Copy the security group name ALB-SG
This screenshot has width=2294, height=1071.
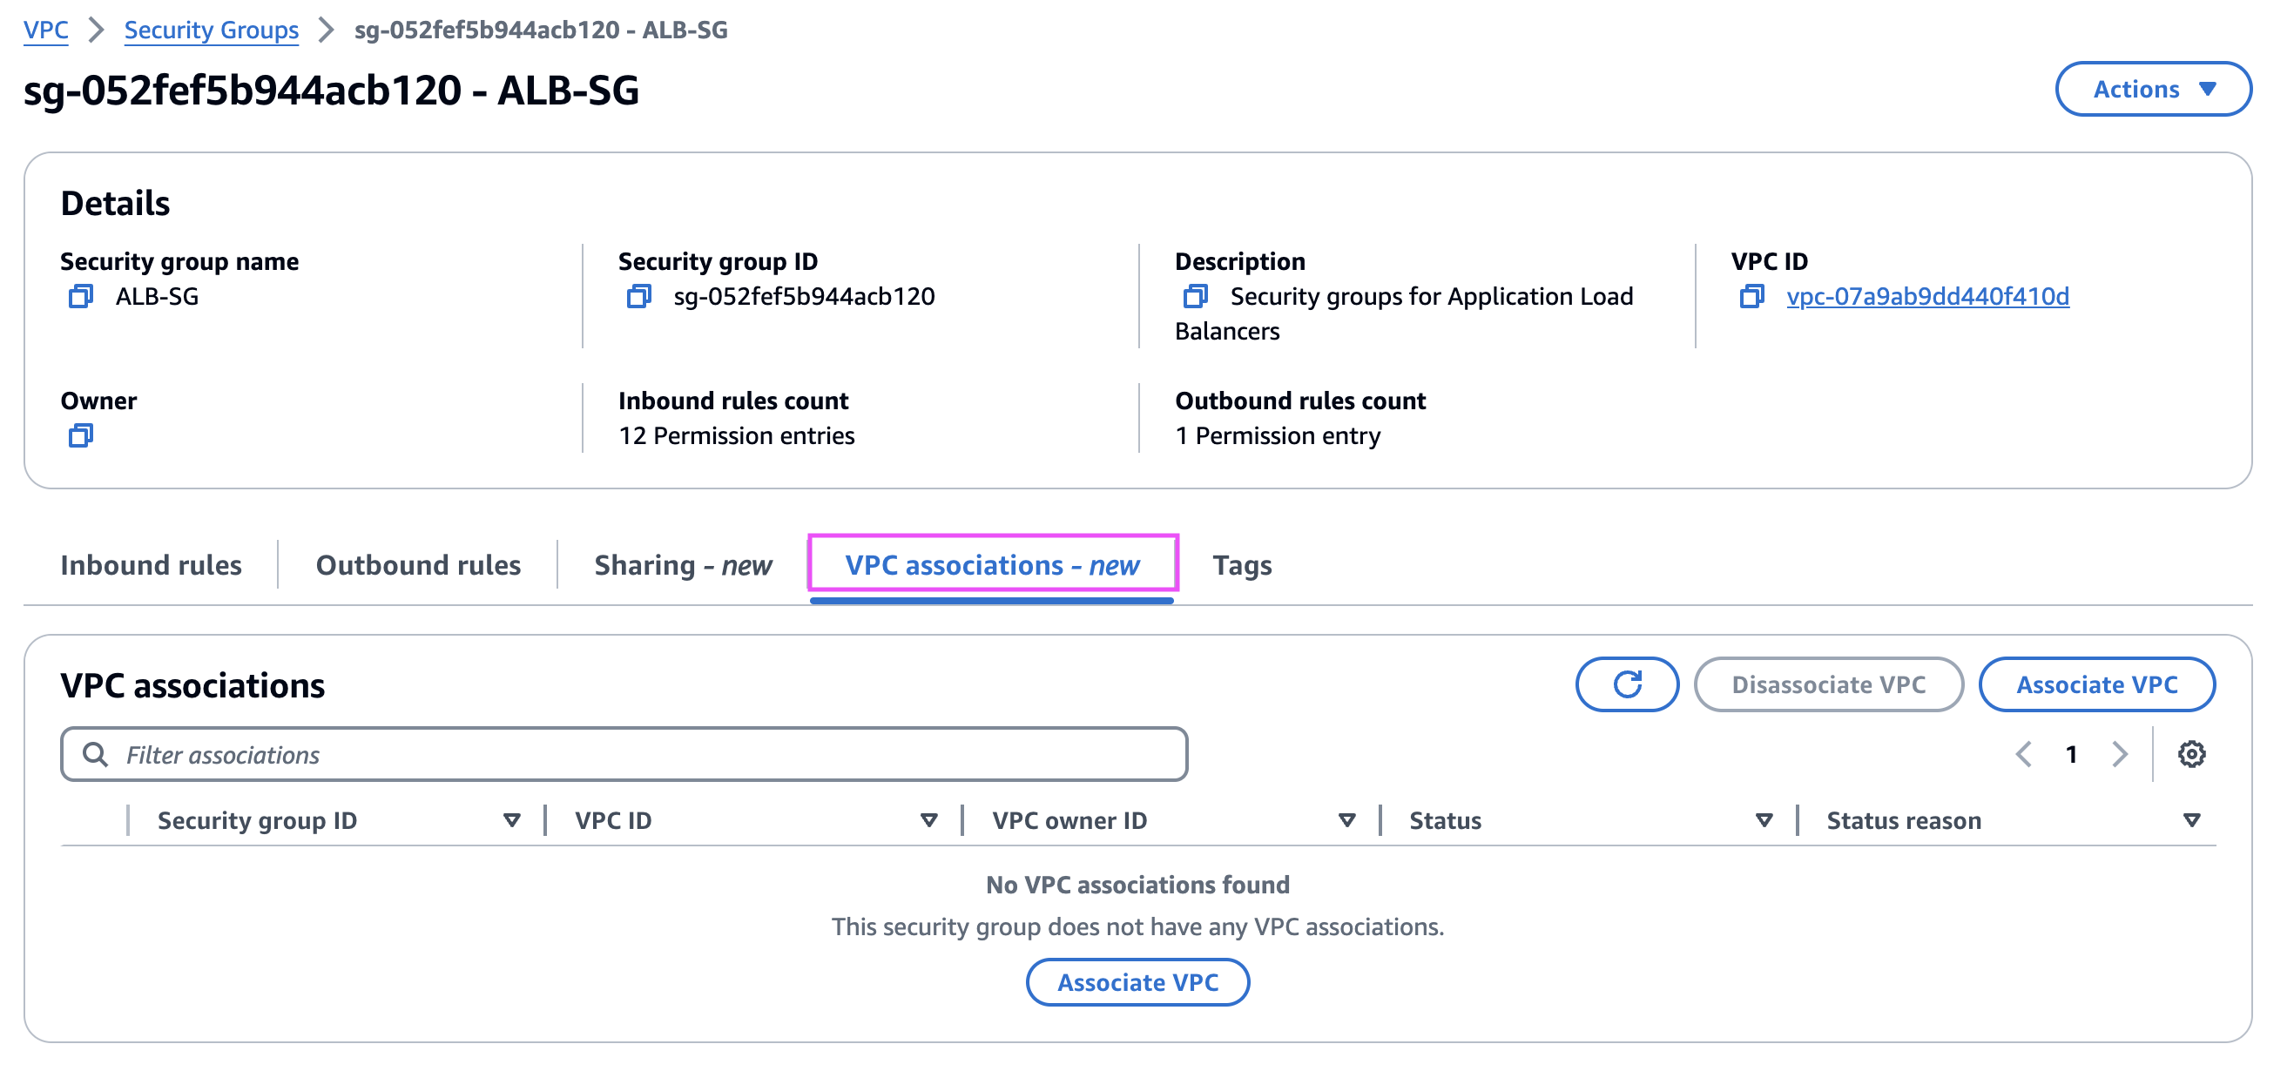point(80,296)
